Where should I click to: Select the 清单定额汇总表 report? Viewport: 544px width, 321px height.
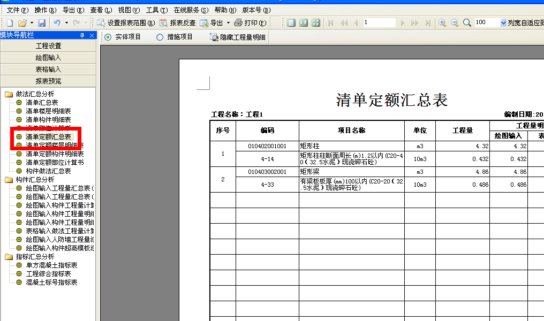pos(48,136)
